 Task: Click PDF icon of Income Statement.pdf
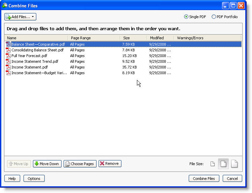8,67
